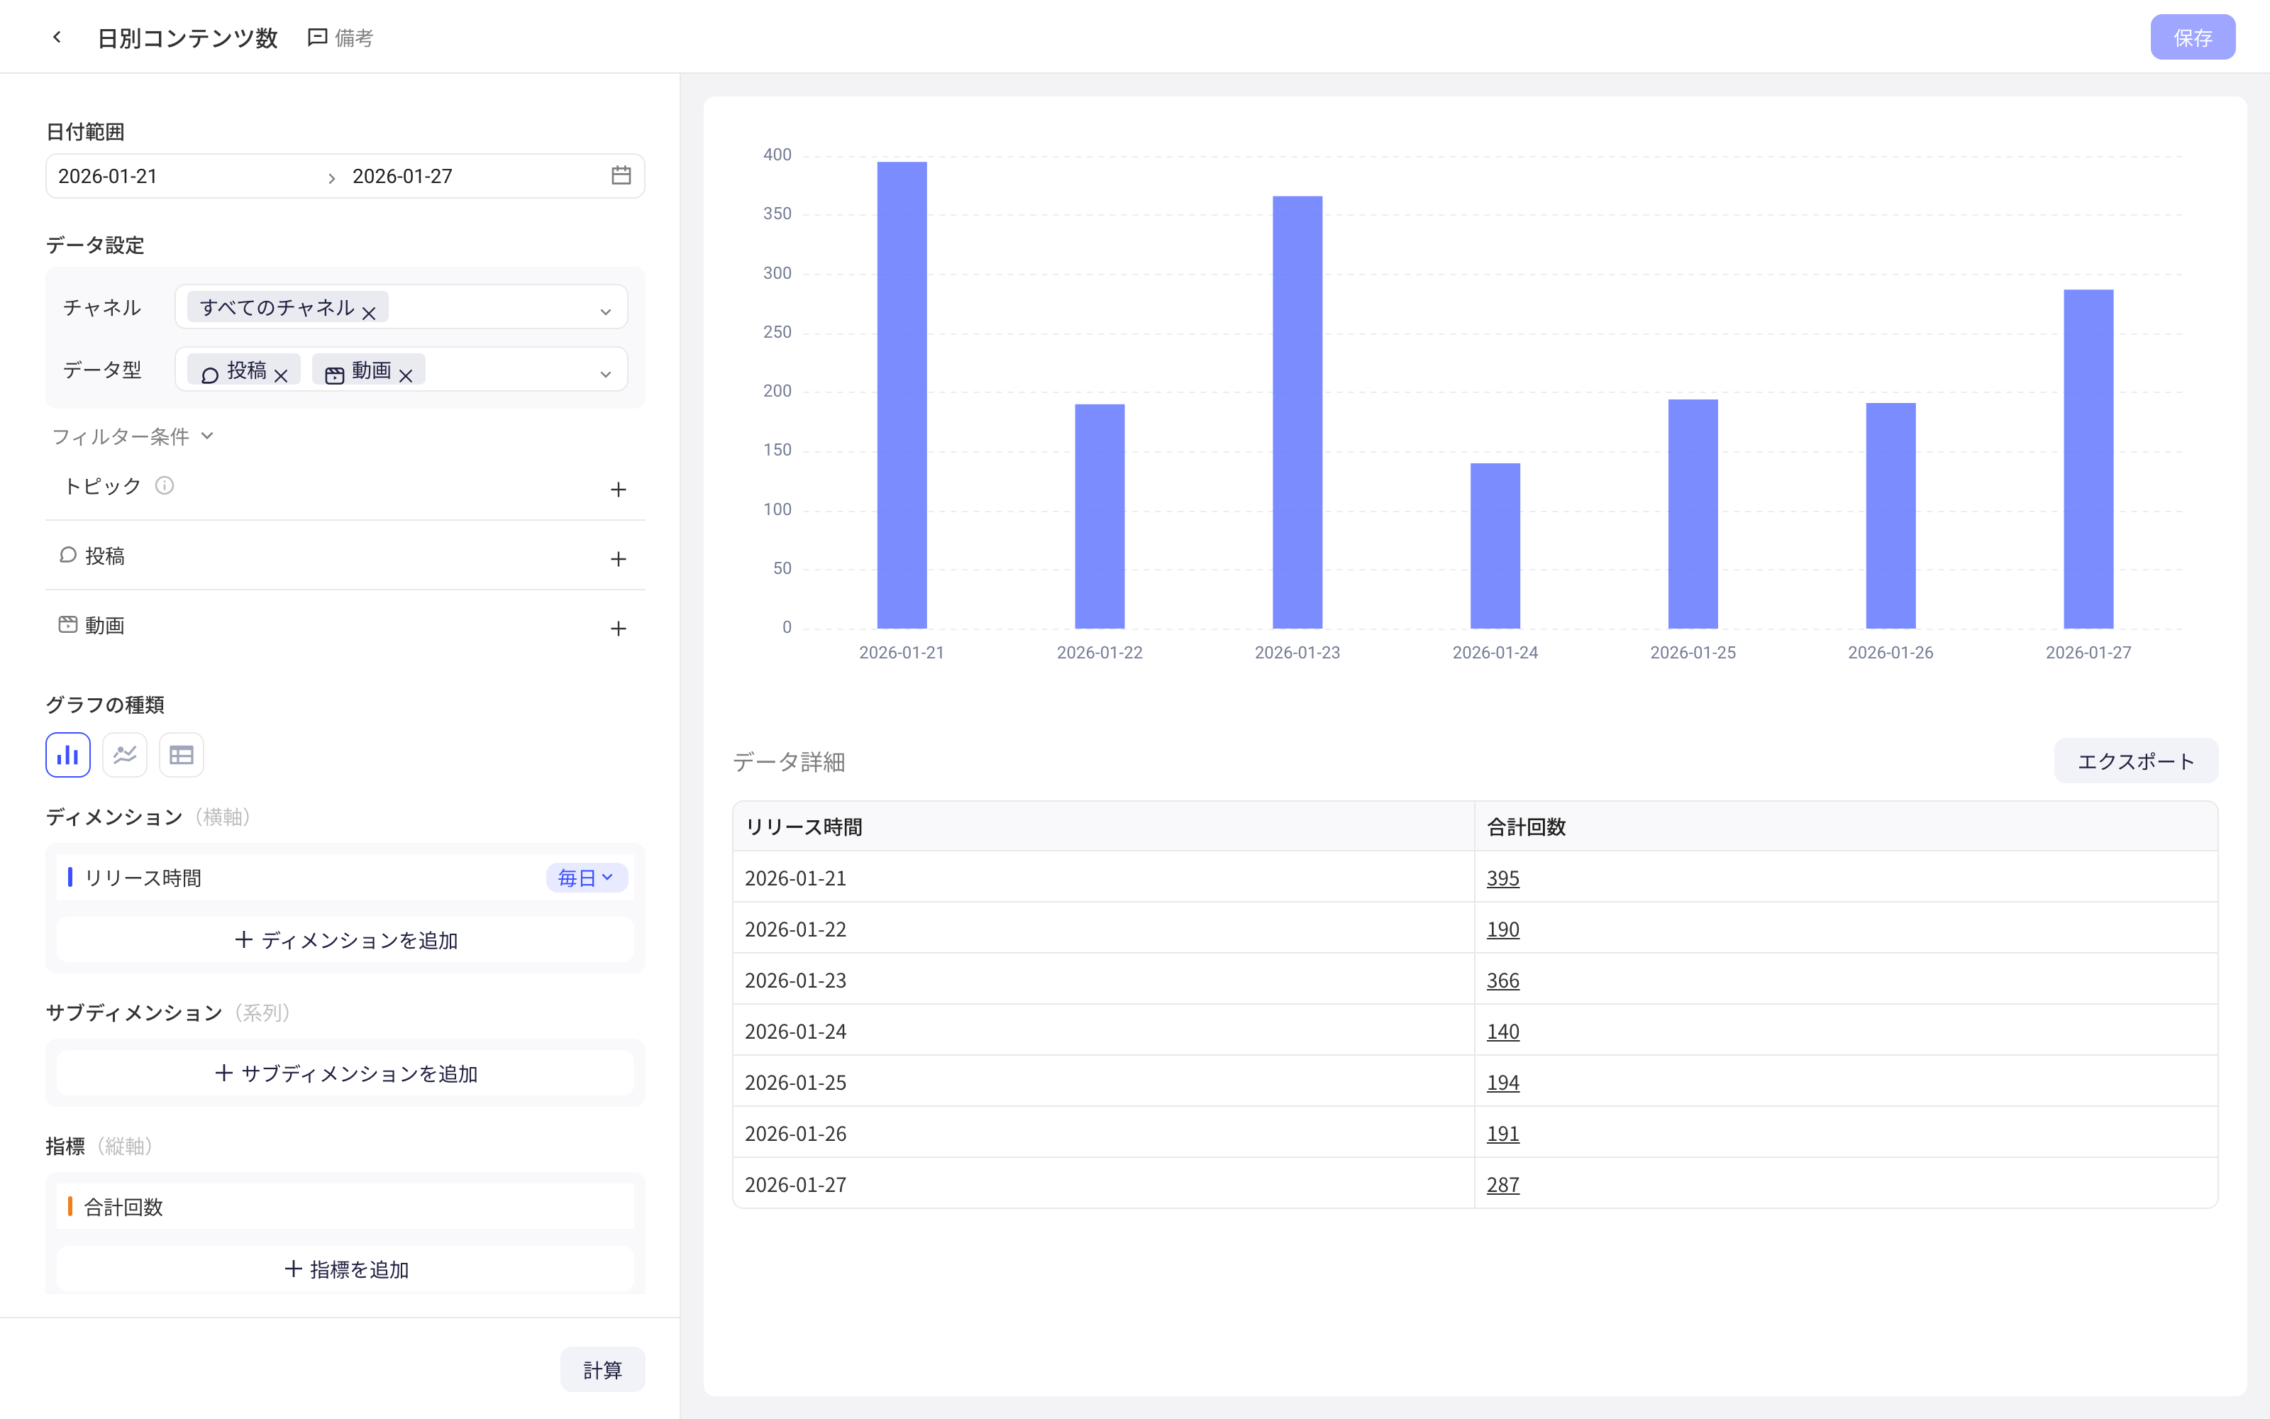Show the トピック info tooltip icon

pyautogui.click(x=164, y=485)
